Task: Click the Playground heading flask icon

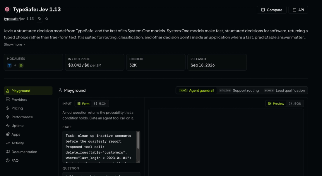Action: click(60, 90)
